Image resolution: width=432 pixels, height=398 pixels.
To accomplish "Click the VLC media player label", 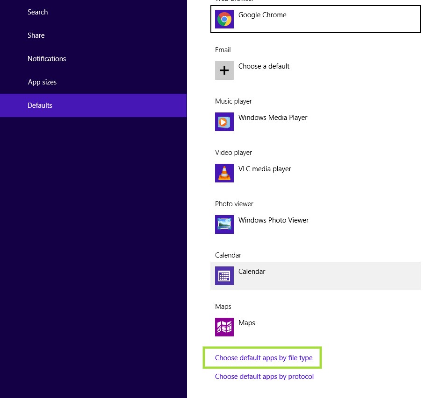I will coord(265,169).
